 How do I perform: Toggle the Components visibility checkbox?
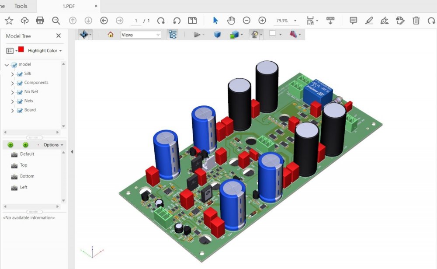(x=20, y=83)
